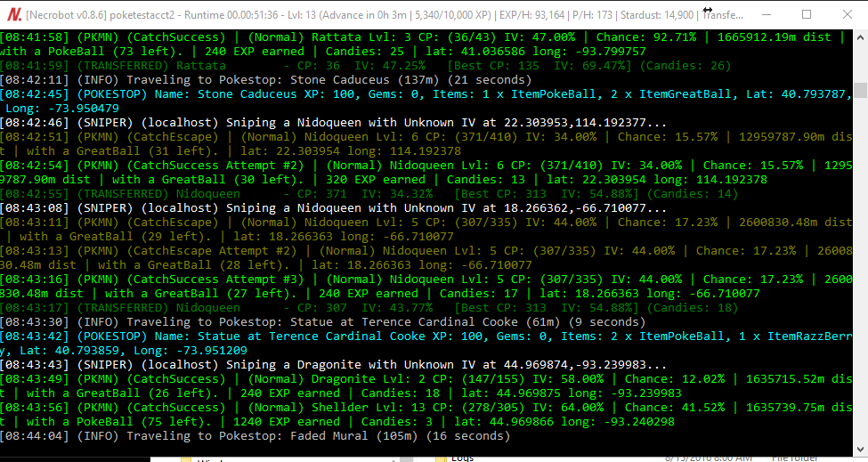This screenshot has width=868, height=462.
Task: Close the Necrobot console window
Action: (847, 14)
